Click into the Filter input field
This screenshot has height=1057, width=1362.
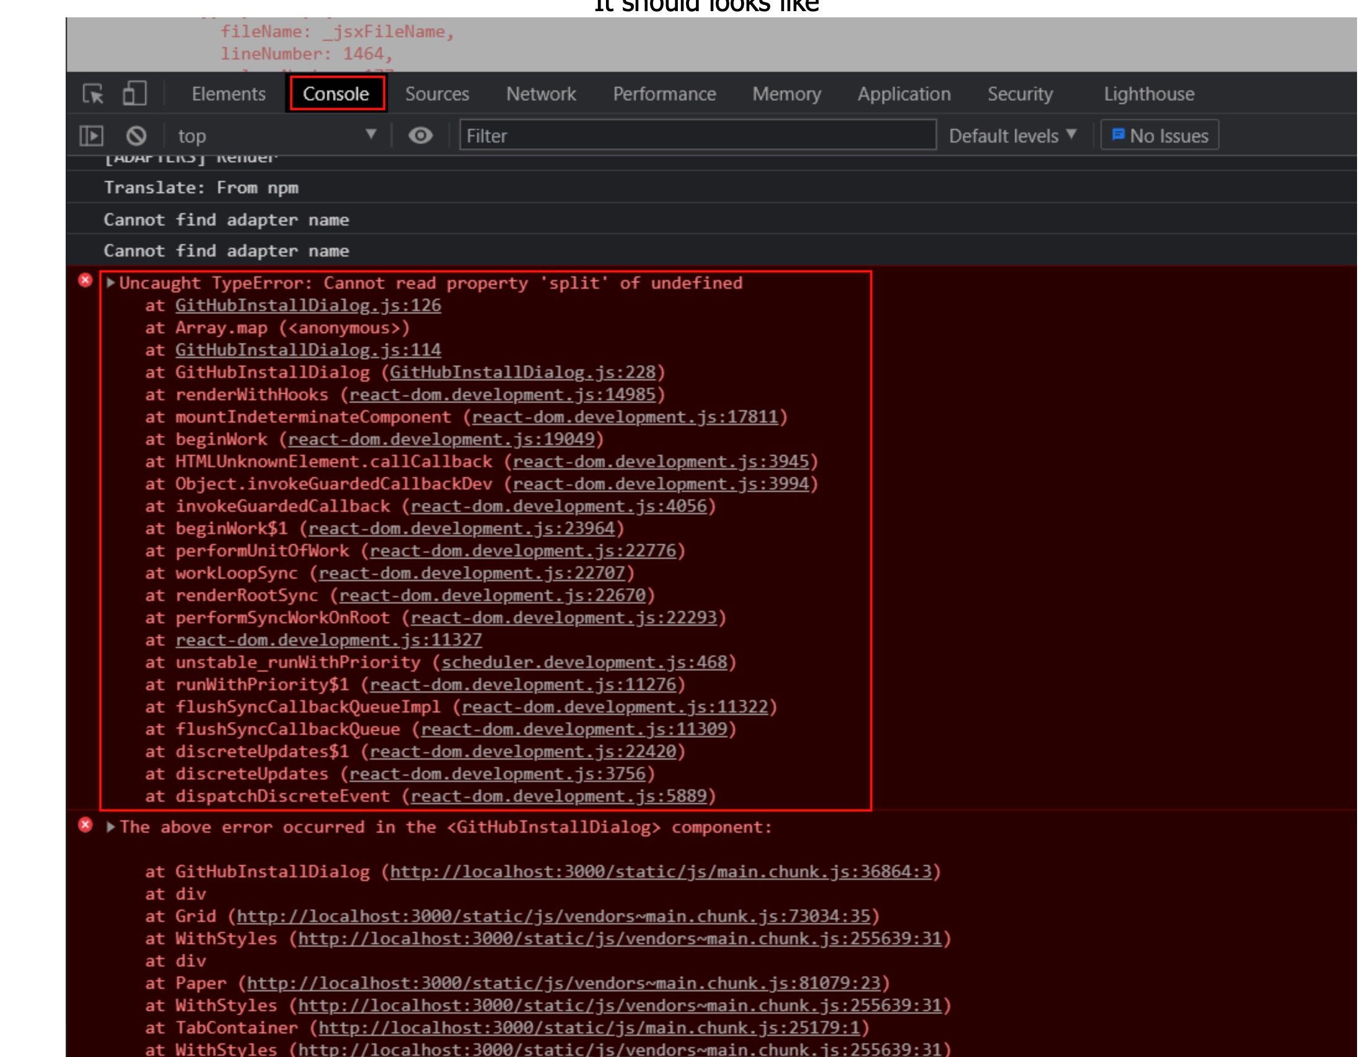click(x=697, y=135)
